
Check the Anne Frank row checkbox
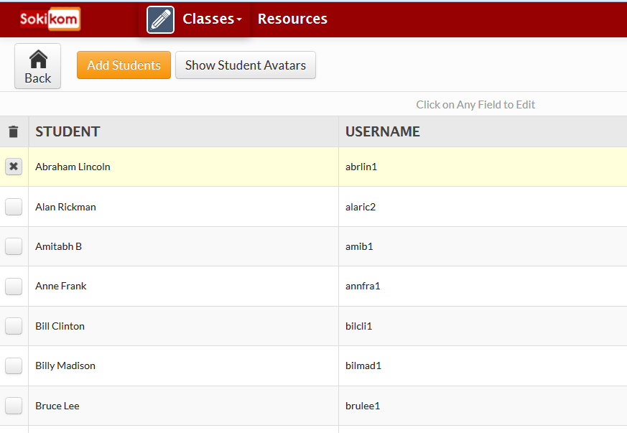(14, 287)
